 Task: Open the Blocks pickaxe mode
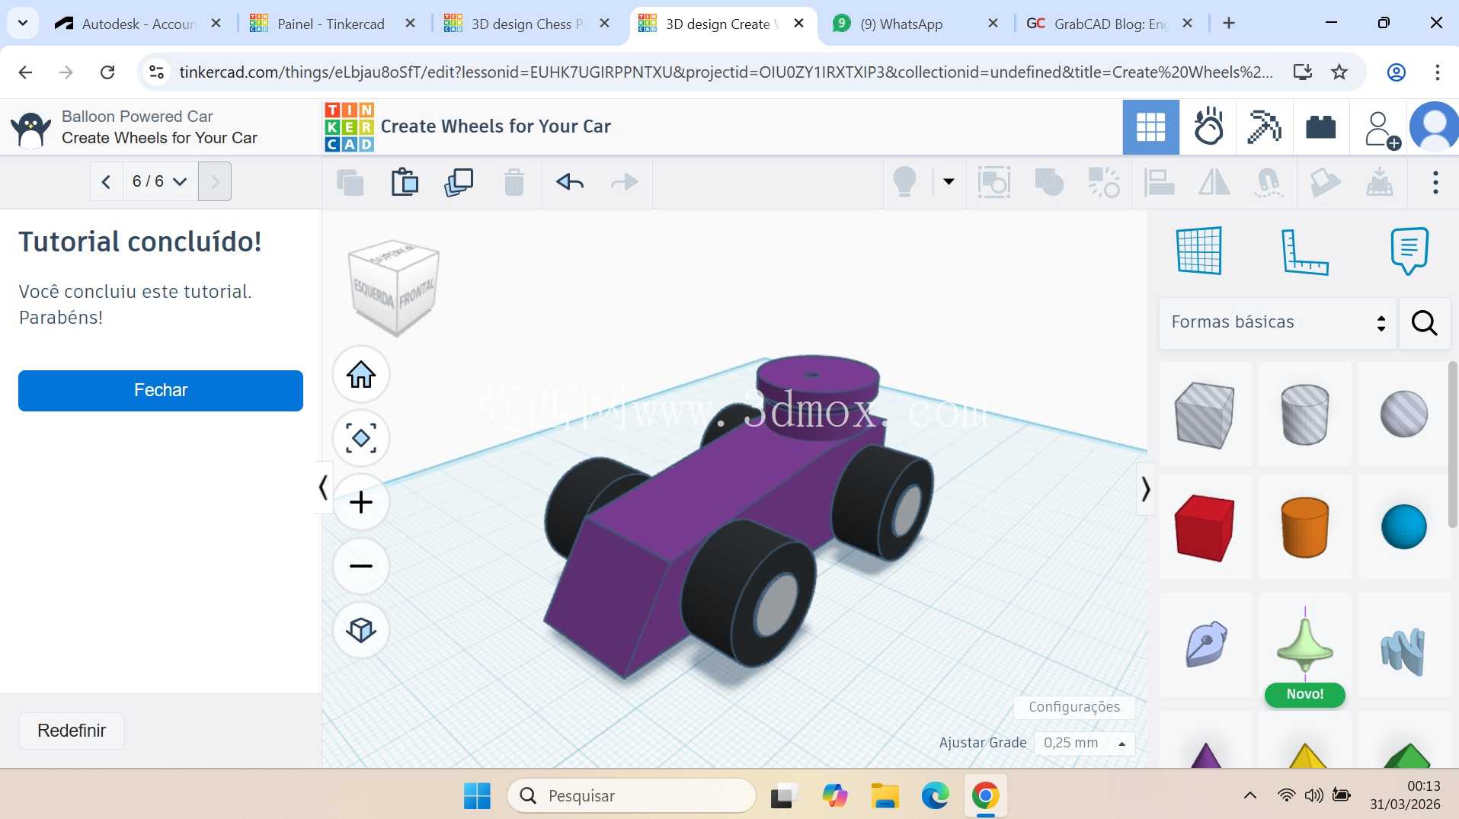(1264, 127)
